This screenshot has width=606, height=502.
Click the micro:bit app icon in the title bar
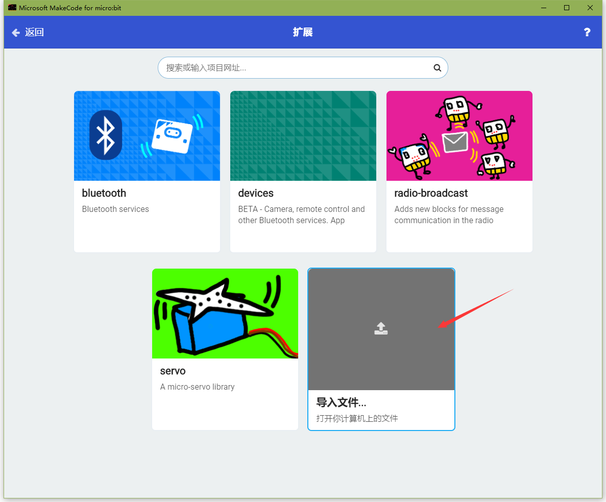(11, 8)
